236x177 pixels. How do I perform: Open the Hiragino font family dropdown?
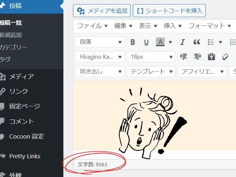[100, 57]
